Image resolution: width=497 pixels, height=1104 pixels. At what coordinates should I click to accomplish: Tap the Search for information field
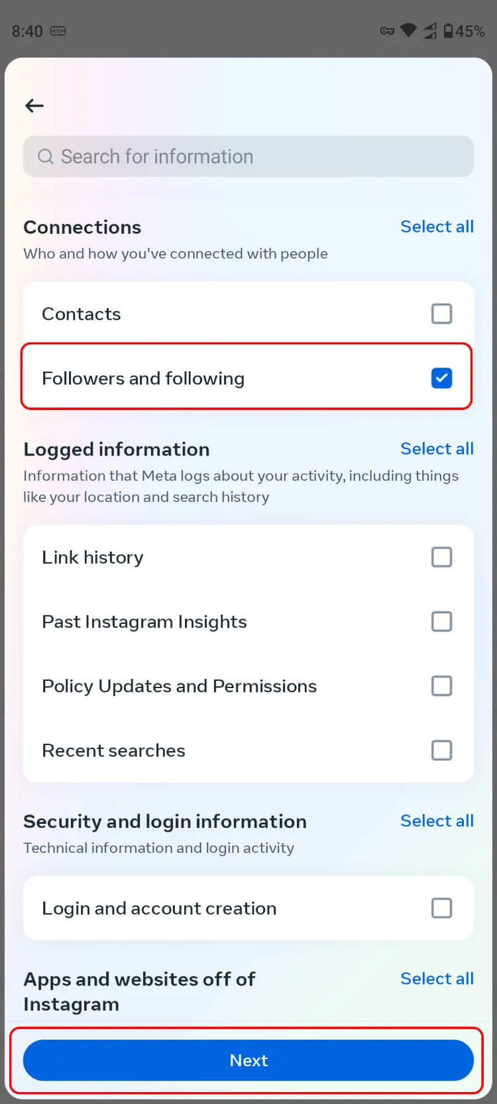click(248, 156)
